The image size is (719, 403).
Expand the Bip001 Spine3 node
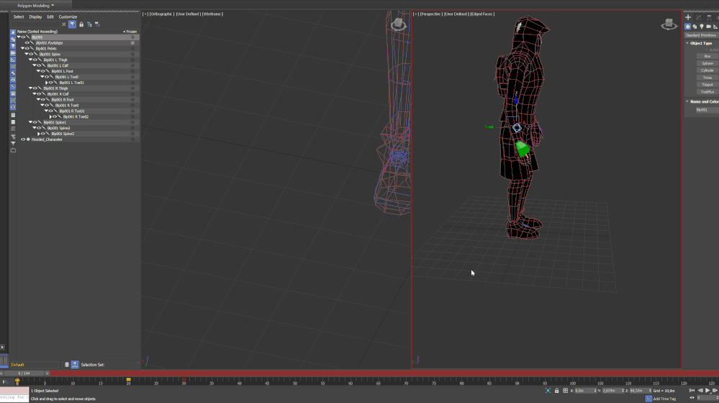click(39, 134)
